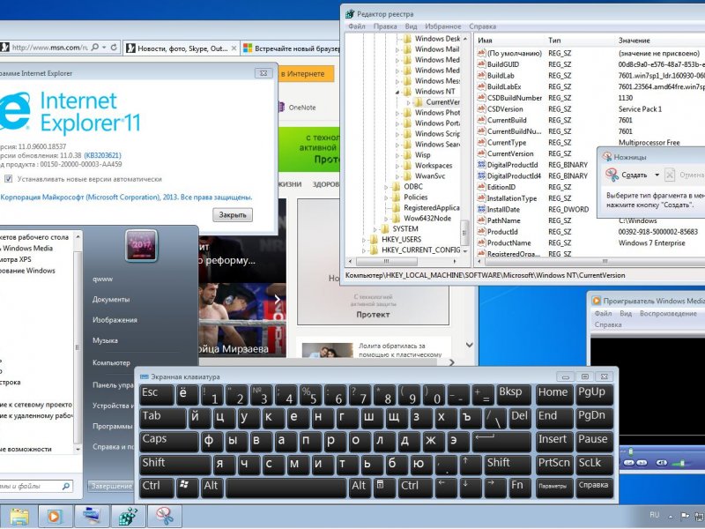Select the HKEY_USERS folder in the registry tree
This screenshot has width=705, height=529.
(x=395, y=239)
